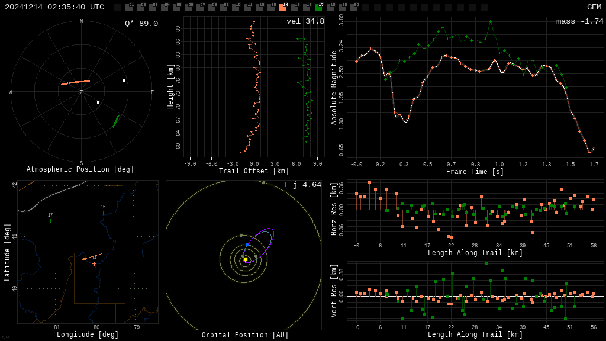Click the zenith Z at polar plot center
The height and width of the screenshot is (341, 606).
point(82,92)
